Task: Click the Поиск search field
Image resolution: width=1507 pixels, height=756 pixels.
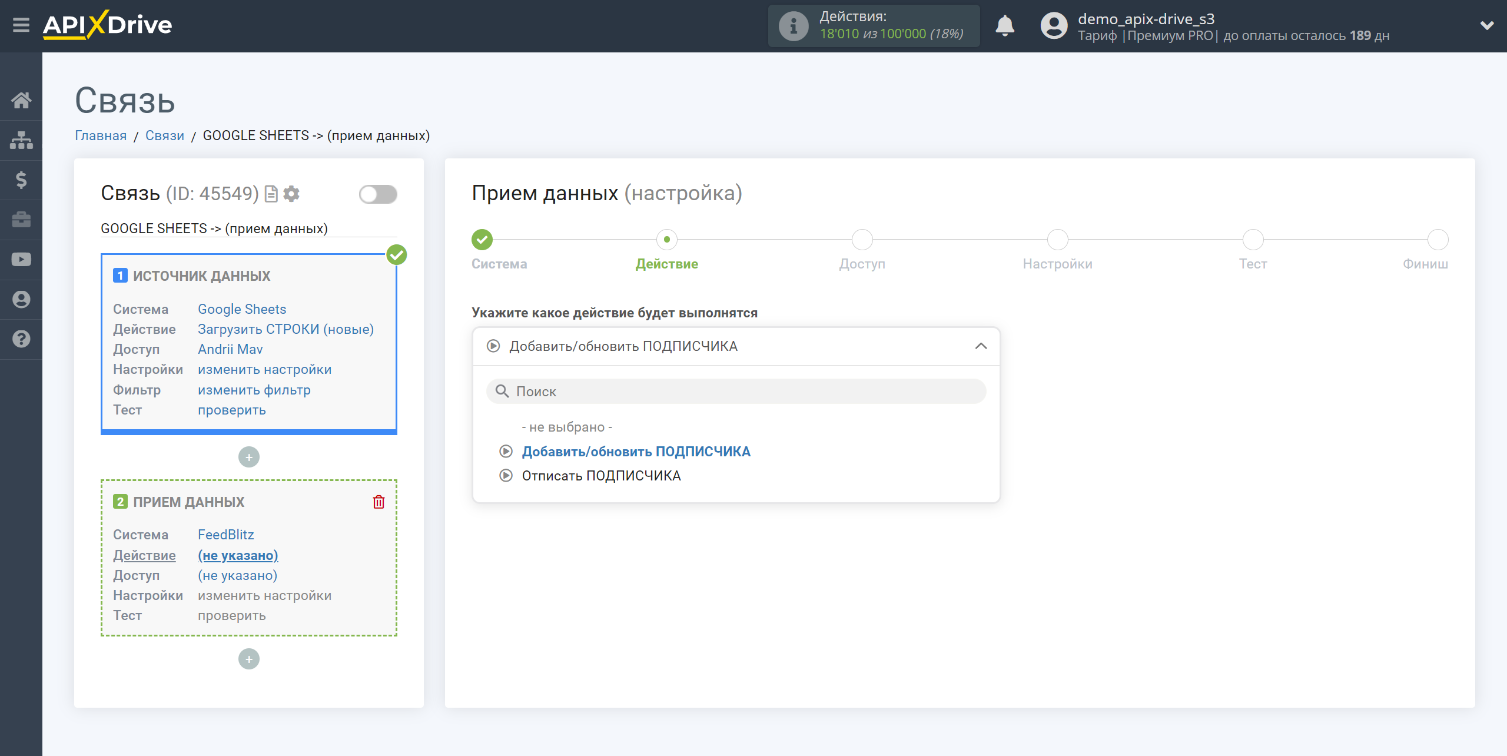Action: click(x=736, y=392)
